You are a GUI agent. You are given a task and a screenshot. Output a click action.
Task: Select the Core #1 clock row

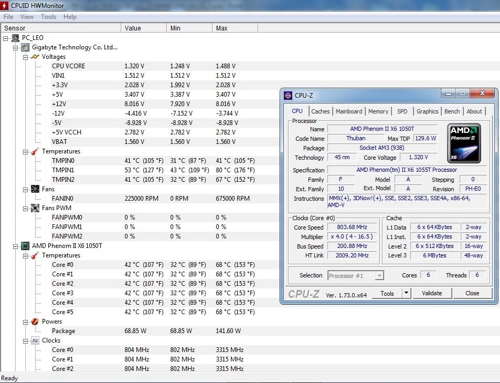click(154, 359)
